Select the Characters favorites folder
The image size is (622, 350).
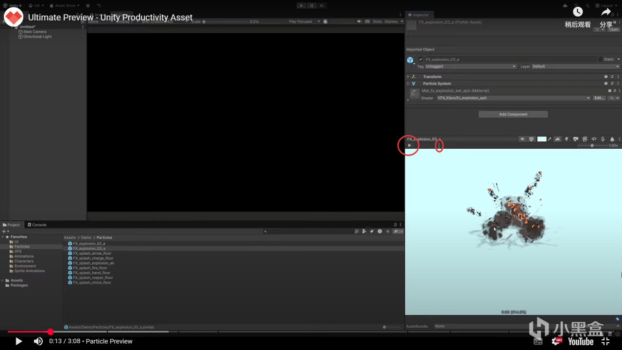coord(24,261)
